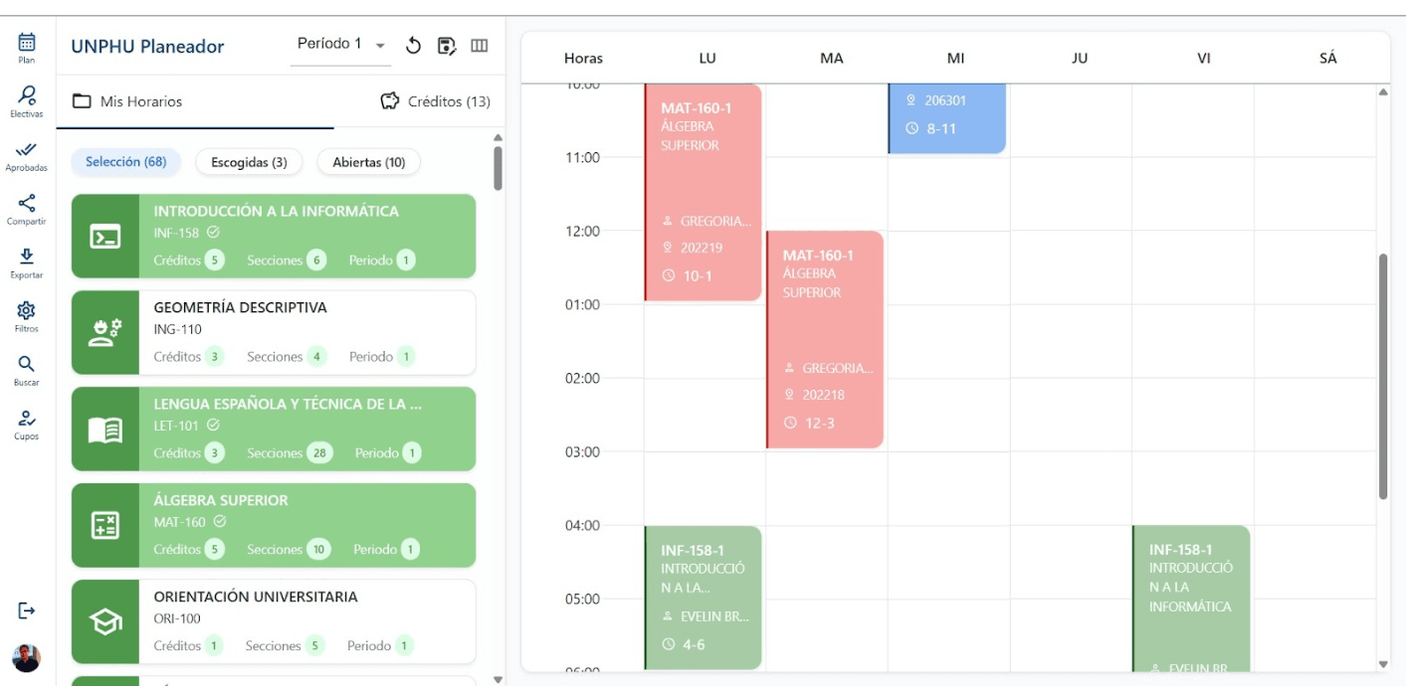The height and width of the screenshot is (690, 1412).
Task: Open the Período 1 dropdown
Action: tap(341, 45)
